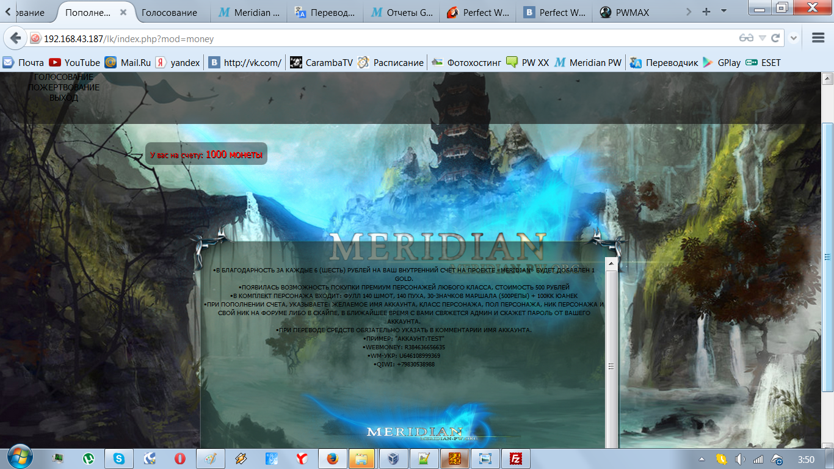This screenshot has width=834, height=469.
Task: Close the Пополне... tab
Action: [124, 12]
